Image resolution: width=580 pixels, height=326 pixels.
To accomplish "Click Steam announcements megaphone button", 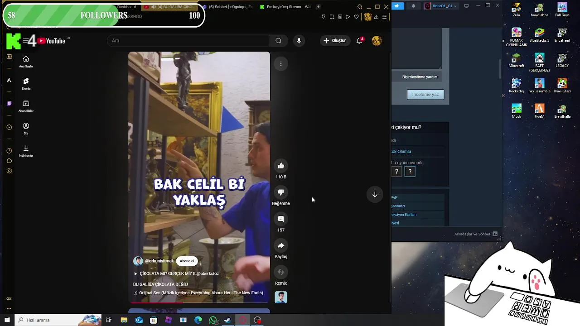I will pyautogui.click(x=397, y=6).
